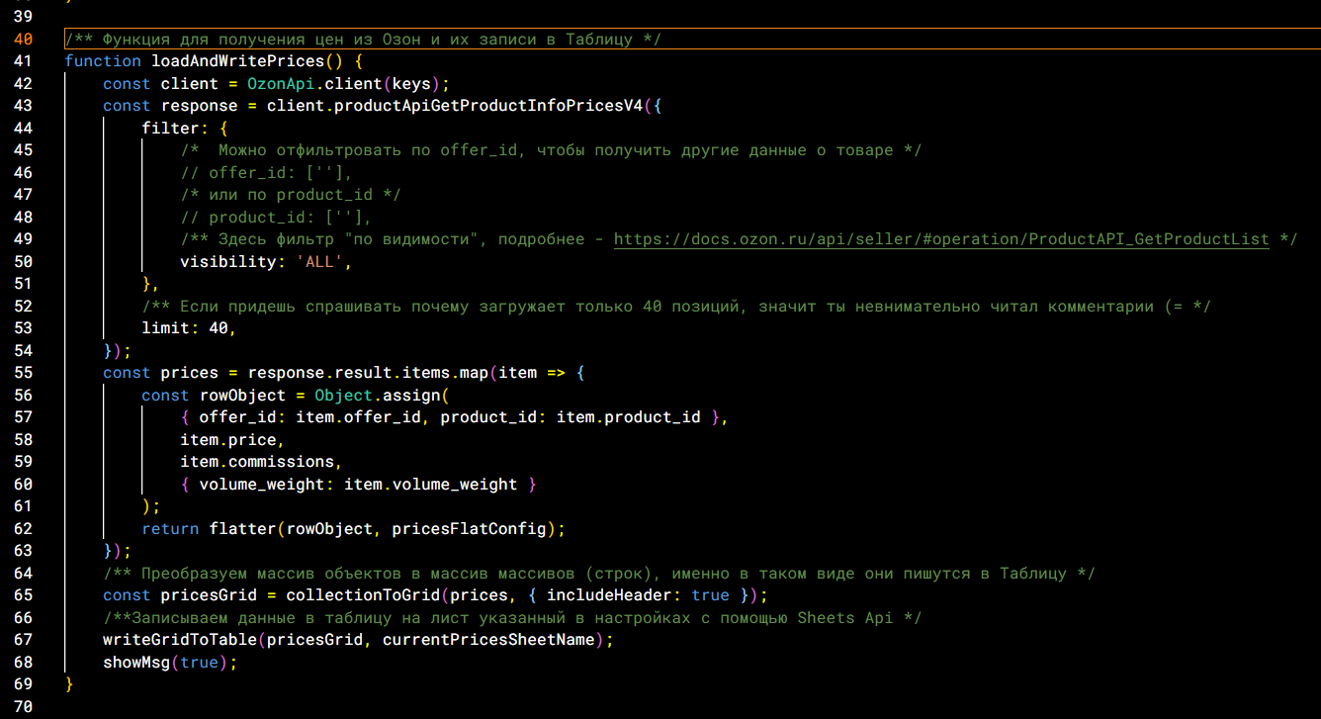Click the comment starting with 'Преобразуем массив'
This screenshot has width=1321, height=719.
point(599,574)
